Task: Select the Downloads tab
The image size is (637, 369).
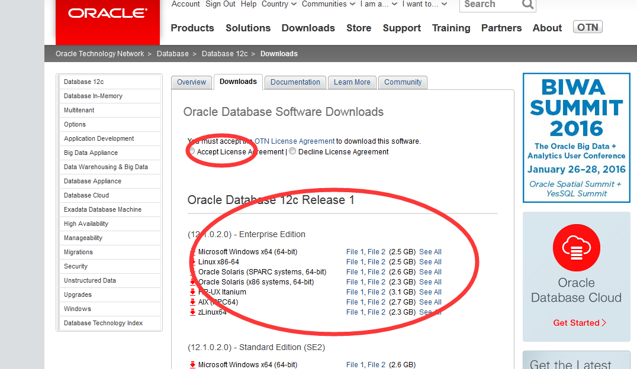Action: pos(238,82)
